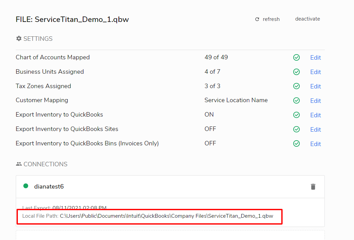
Task: Click the Settings gear icon
Action: (19, 38)
